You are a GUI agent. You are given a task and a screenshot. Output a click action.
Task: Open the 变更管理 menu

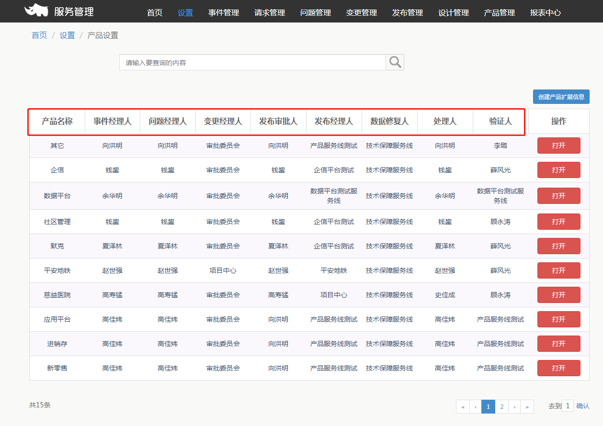[x=362, y=13]
